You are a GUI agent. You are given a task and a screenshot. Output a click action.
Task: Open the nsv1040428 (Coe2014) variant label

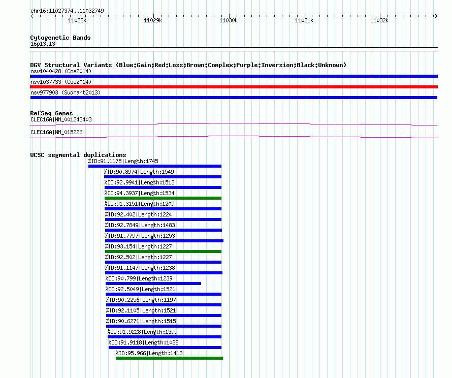61,71
